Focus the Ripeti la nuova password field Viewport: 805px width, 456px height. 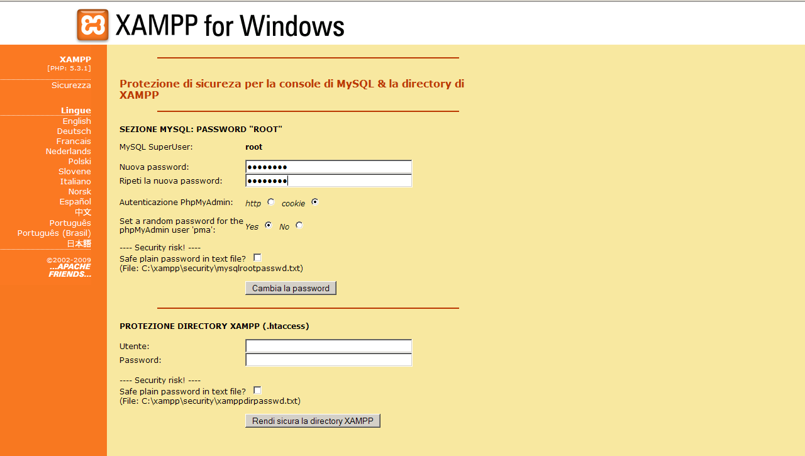point(328,181)
